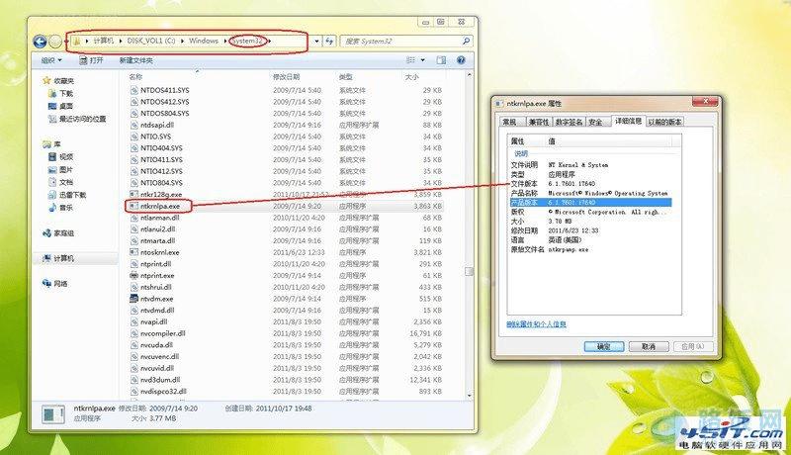
Task: Click the address bar refresh button
Action: (329, 41)
